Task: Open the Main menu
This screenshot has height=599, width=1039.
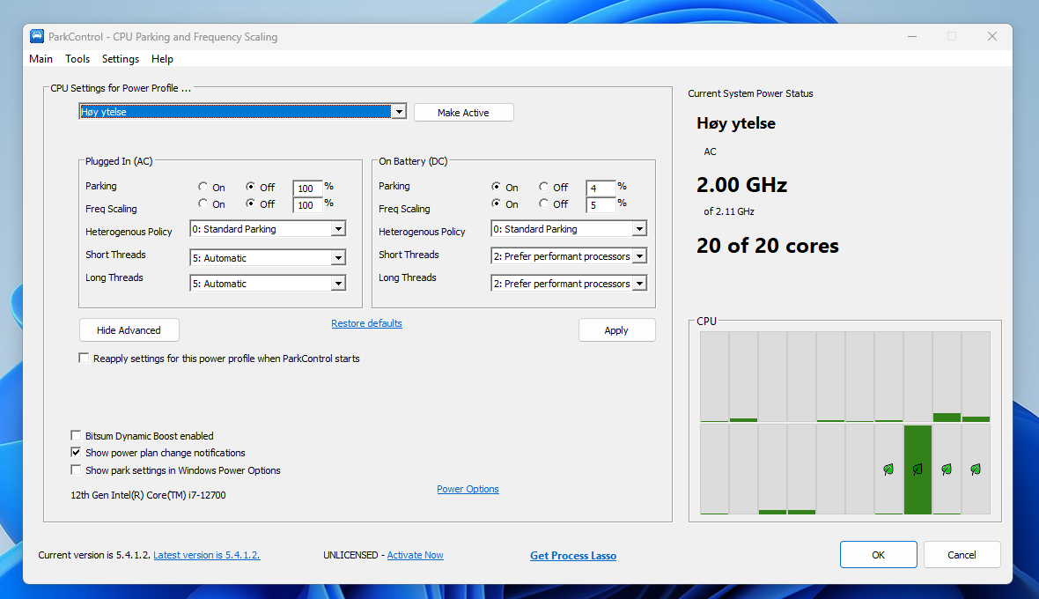Action: point(41,59)
